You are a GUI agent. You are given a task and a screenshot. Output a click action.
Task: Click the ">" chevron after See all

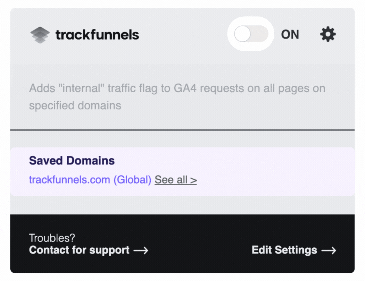(x=193, y=180)
